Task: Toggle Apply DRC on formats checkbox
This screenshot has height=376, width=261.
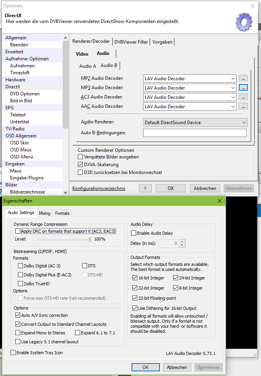Action: [18, 231]
